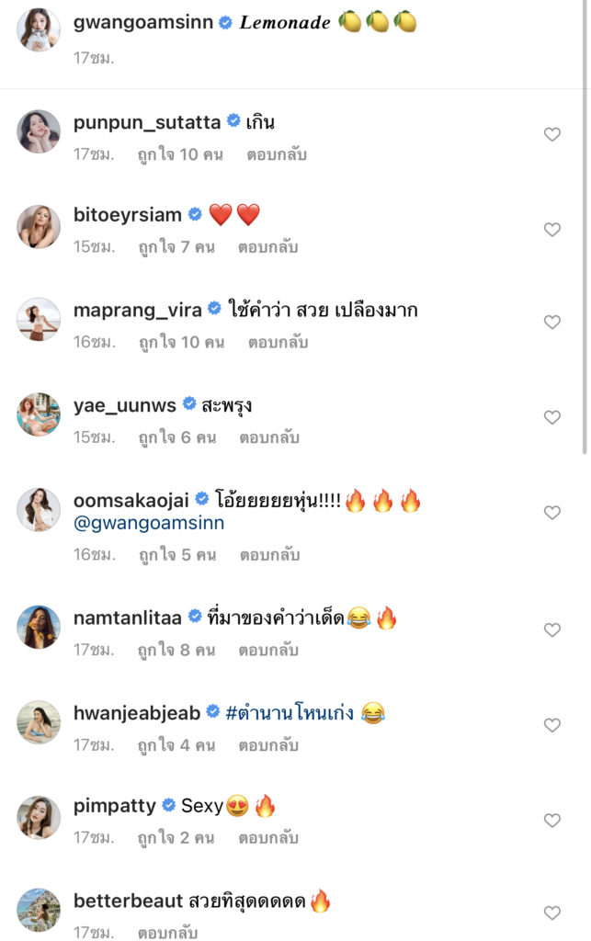The width and height of the screenshot is (591, 941).
Task: Like oomsakaojai's comment
Action: click(551, 513)
